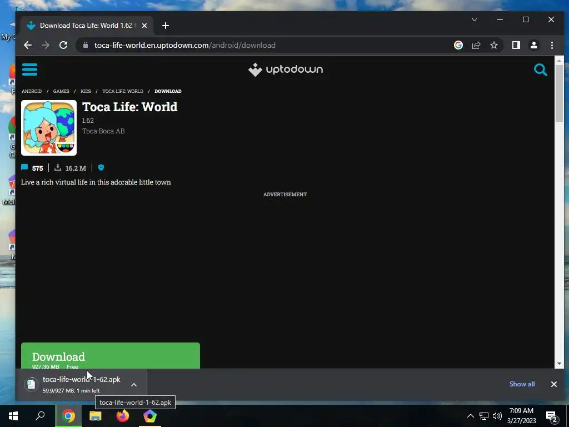Click the blue security shield badge
The height and width of the screenshot is (427, 569).
point(101,167)
